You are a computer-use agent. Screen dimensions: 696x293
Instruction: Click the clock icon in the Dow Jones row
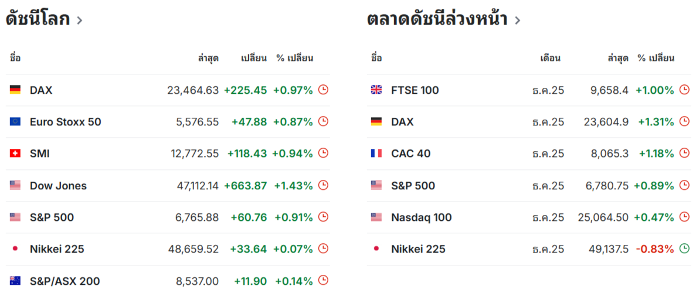pos(323,185)
